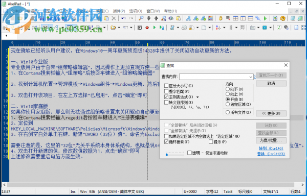The width and height of the screenshot is (307, 196).
Task: Click the document tab marked with asterisk
Action: coord(7,36)
